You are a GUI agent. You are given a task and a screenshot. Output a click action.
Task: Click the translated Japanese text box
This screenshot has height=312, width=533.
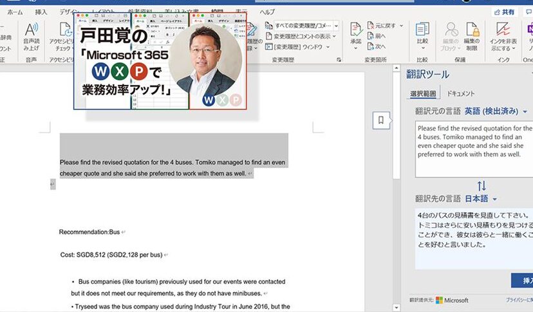click(474, 239)
